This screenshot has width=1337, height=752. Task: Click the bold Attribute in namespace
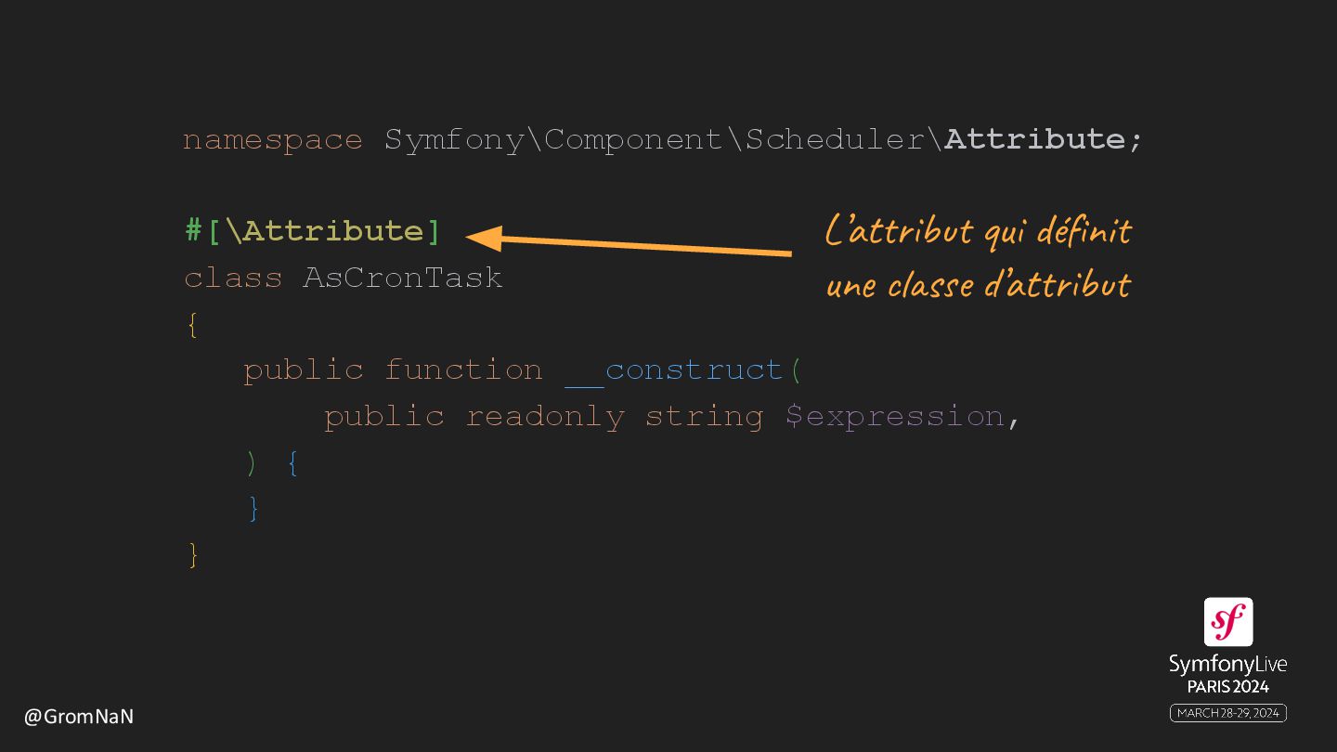tap(1034, 139)
